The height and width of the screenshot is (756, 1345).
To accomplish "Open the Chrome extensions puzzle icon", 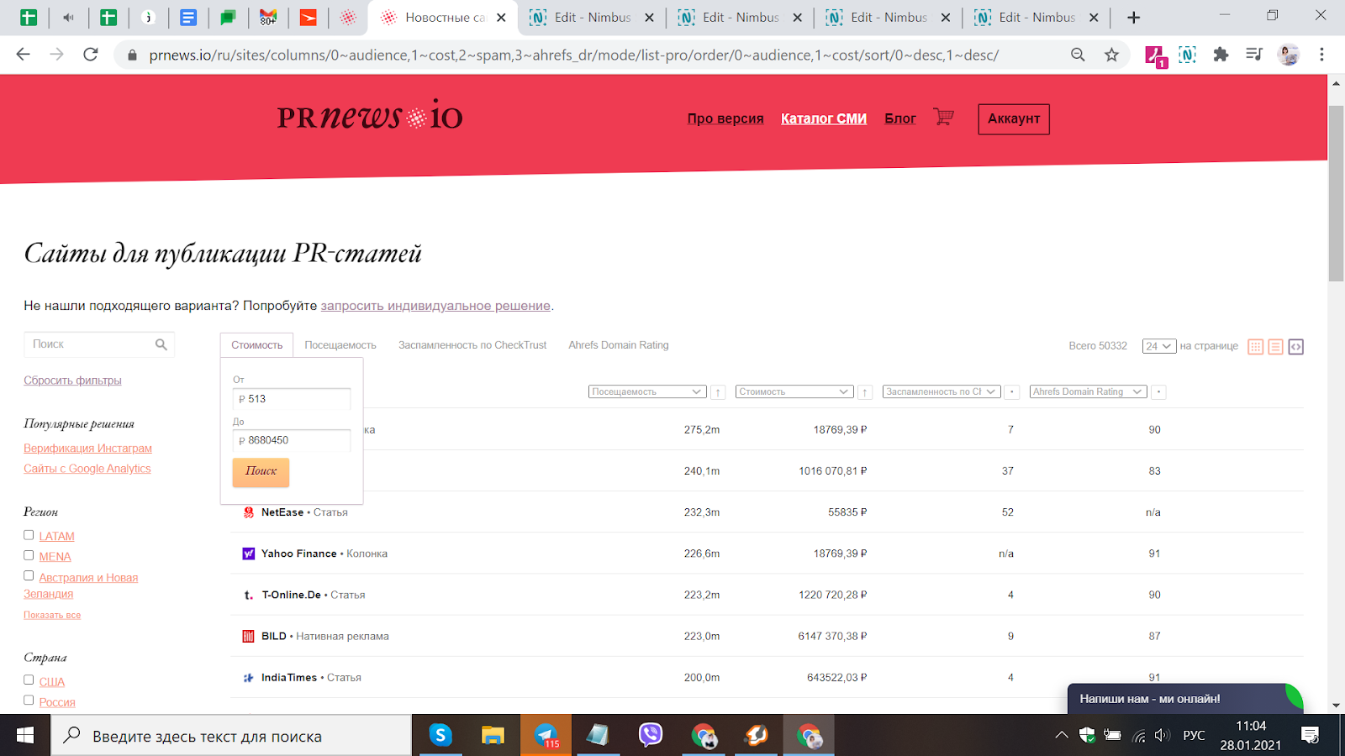I will click(1221, 55).
